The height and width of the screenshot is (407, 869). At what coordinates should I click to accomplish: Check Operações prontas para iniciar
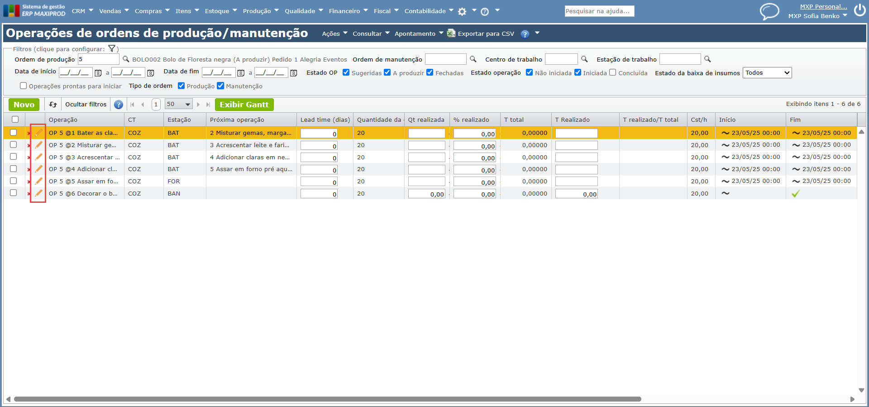(x=24, y=86)
